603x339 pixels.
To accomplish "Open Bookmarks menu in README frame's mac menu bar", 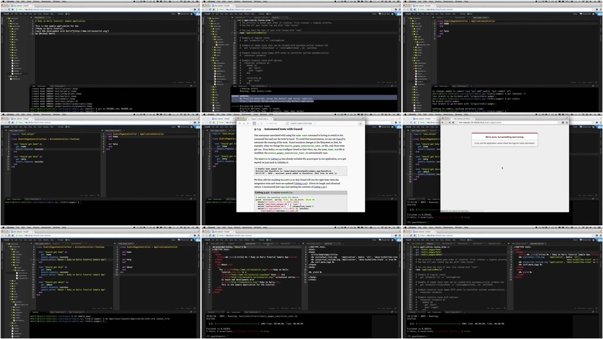I will point(46,2).
